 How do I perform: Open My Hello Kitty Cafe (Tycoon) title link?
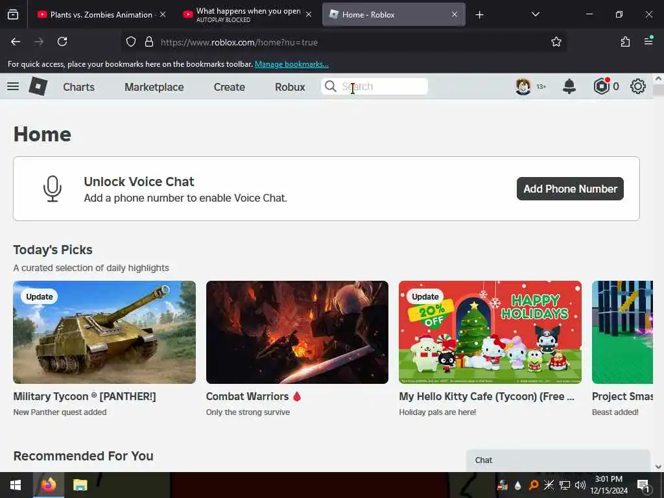tap(486, 396)
